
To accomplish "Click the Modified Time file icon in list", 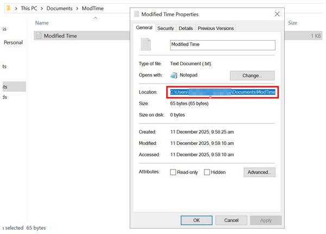I will (x=39, y=35).
